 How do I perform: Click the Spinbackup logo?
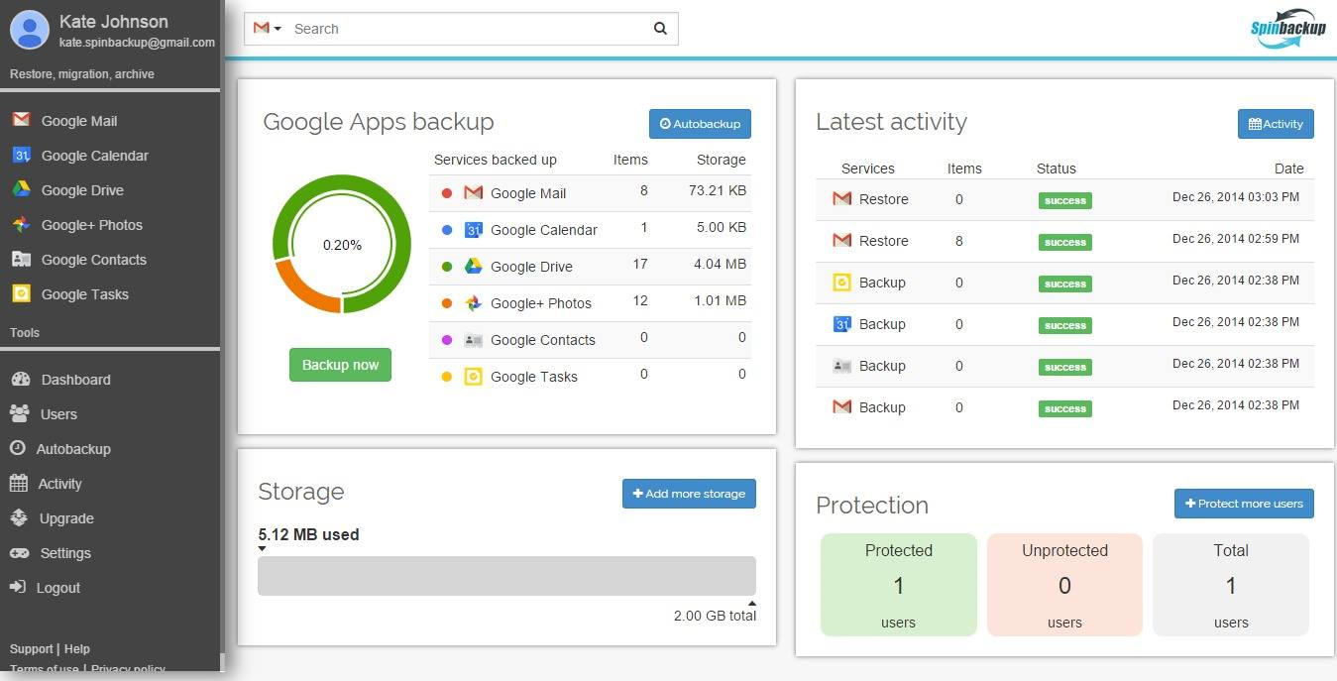[x=1287, y=28]
